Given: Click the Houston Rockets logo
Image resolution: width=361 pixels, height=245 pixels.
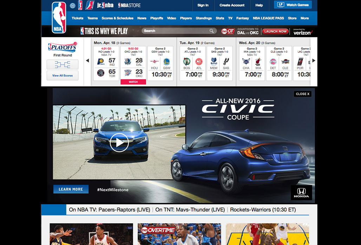Looking at the screenshot, I should pyautogui.click(x=154, y=62).
